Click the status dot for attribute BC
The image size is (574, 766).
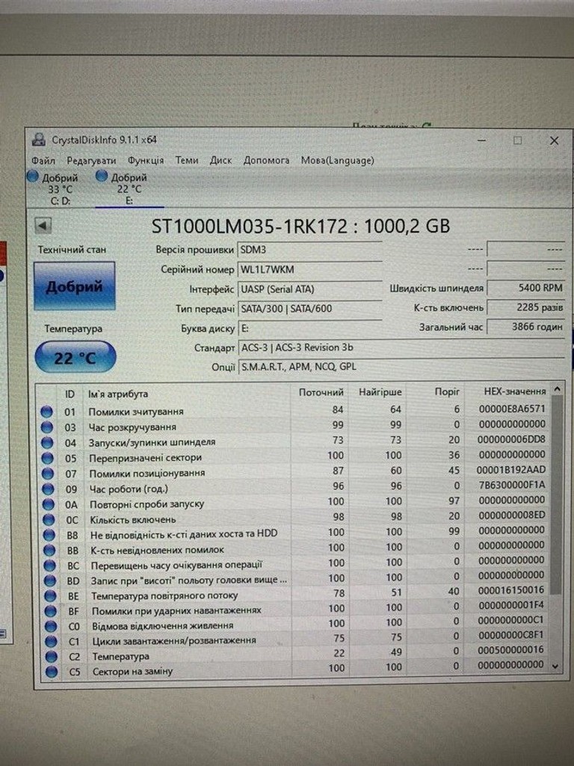click(x=49, y=566)
